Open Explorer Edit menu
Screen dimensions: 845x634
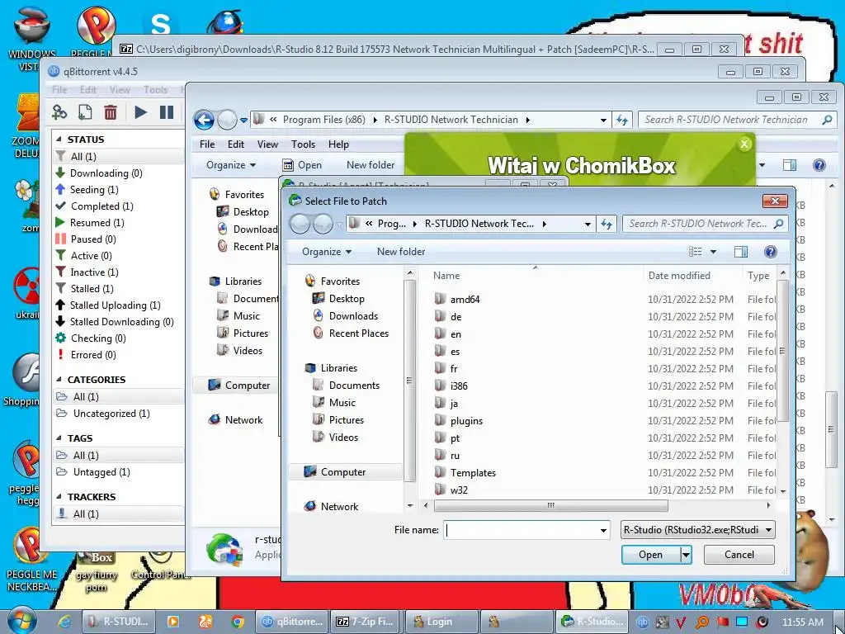pyautogui.click(x=235, y=144)
